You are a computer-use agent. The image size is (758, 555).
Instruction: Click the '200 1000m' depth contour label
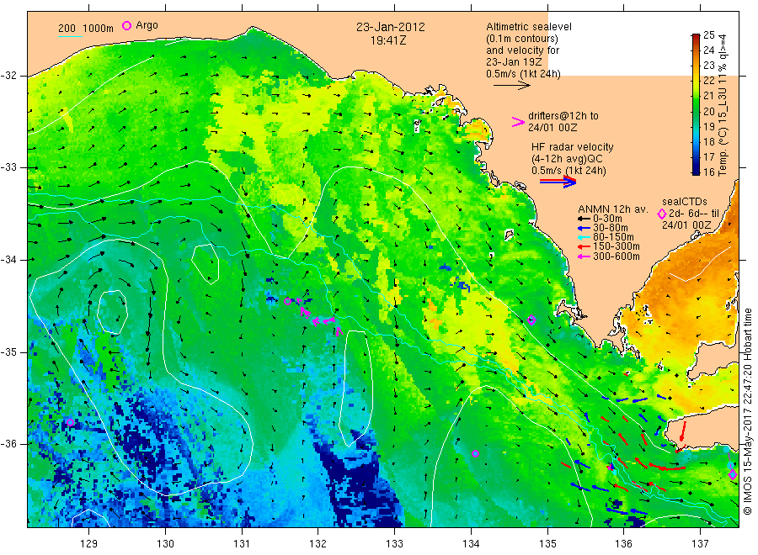point(86,29)
